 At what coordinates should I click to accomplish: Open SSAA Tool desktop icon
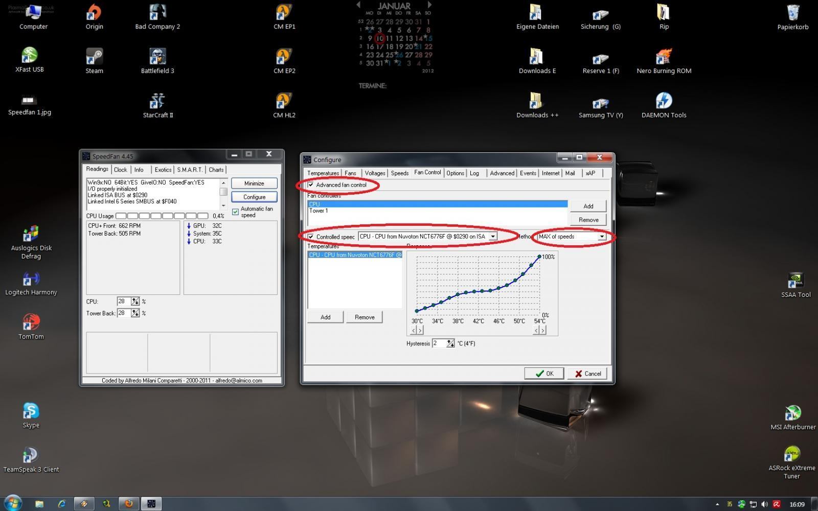pos(796,285)
